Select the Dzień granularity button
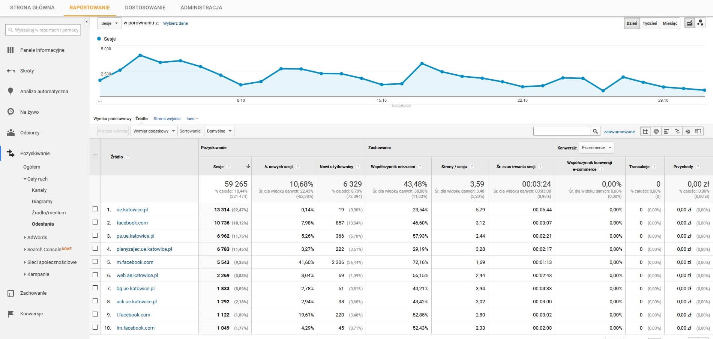 click(632, 23)
